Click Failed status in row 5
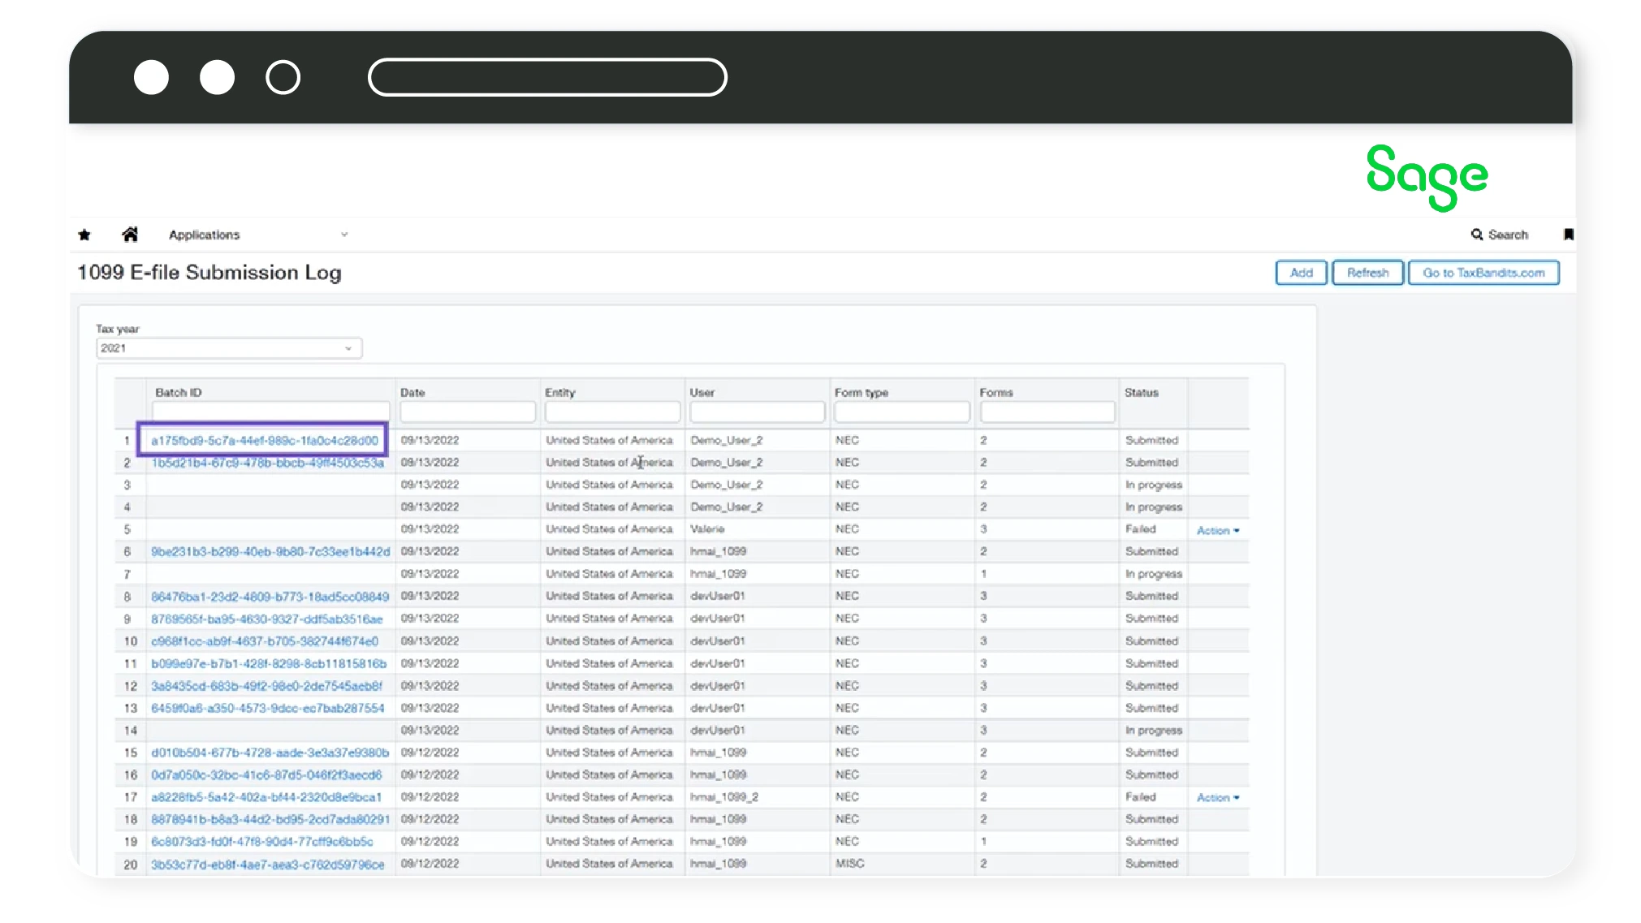 click(1141, 528)
